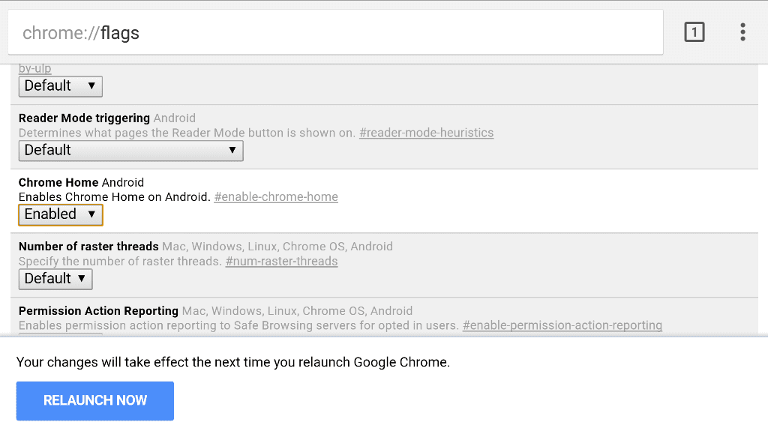This screenshot has height=437, width=768.
Task: Select the Android platform label beside Chrome Home
Action: tap(119, 182)
